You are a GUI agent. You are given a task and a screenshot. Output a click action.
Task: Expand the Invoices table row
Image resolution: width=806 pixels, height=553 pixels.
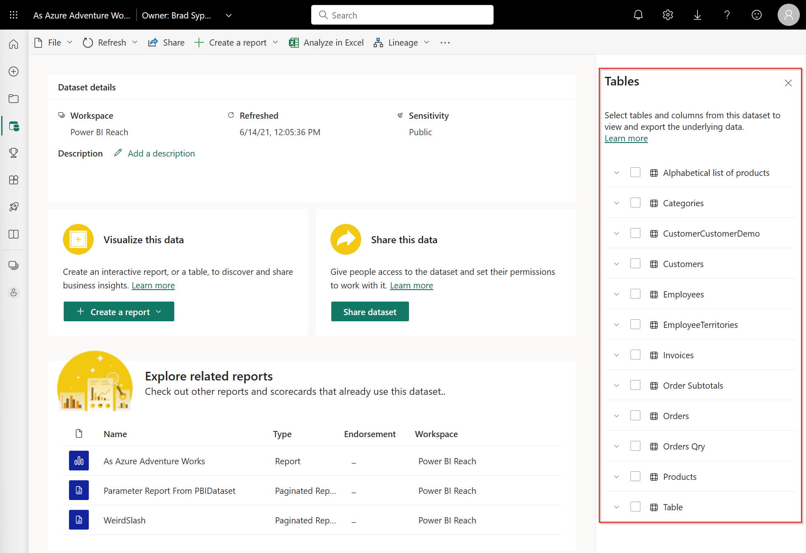point(617,355)
